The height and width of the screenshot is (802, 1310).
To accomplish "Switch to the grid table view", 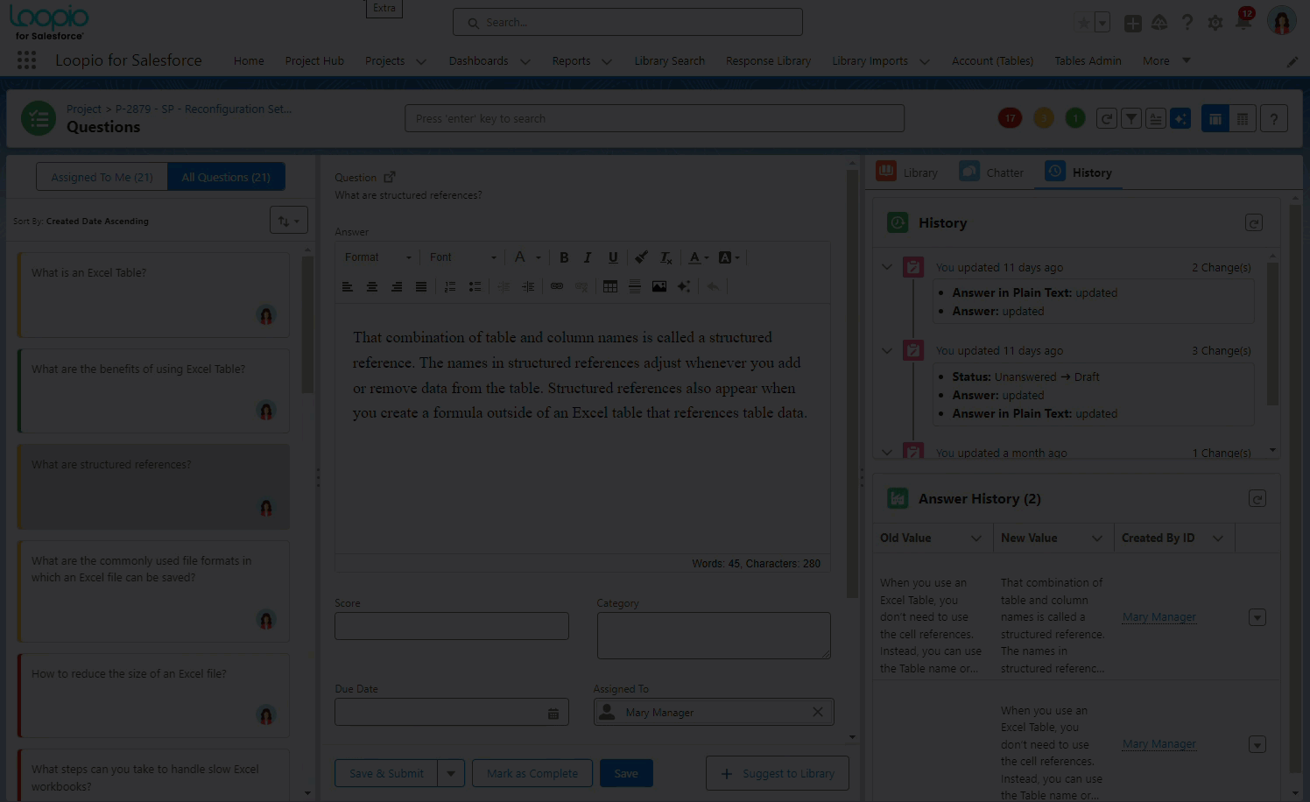I will pyautogui.click(x=1242, y=119).
